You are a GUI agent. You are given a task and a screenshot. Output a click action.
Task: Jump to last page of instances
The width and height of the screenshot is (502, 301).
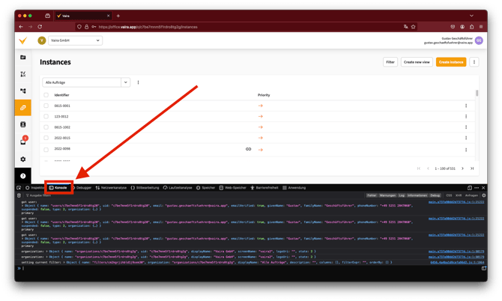473,168
